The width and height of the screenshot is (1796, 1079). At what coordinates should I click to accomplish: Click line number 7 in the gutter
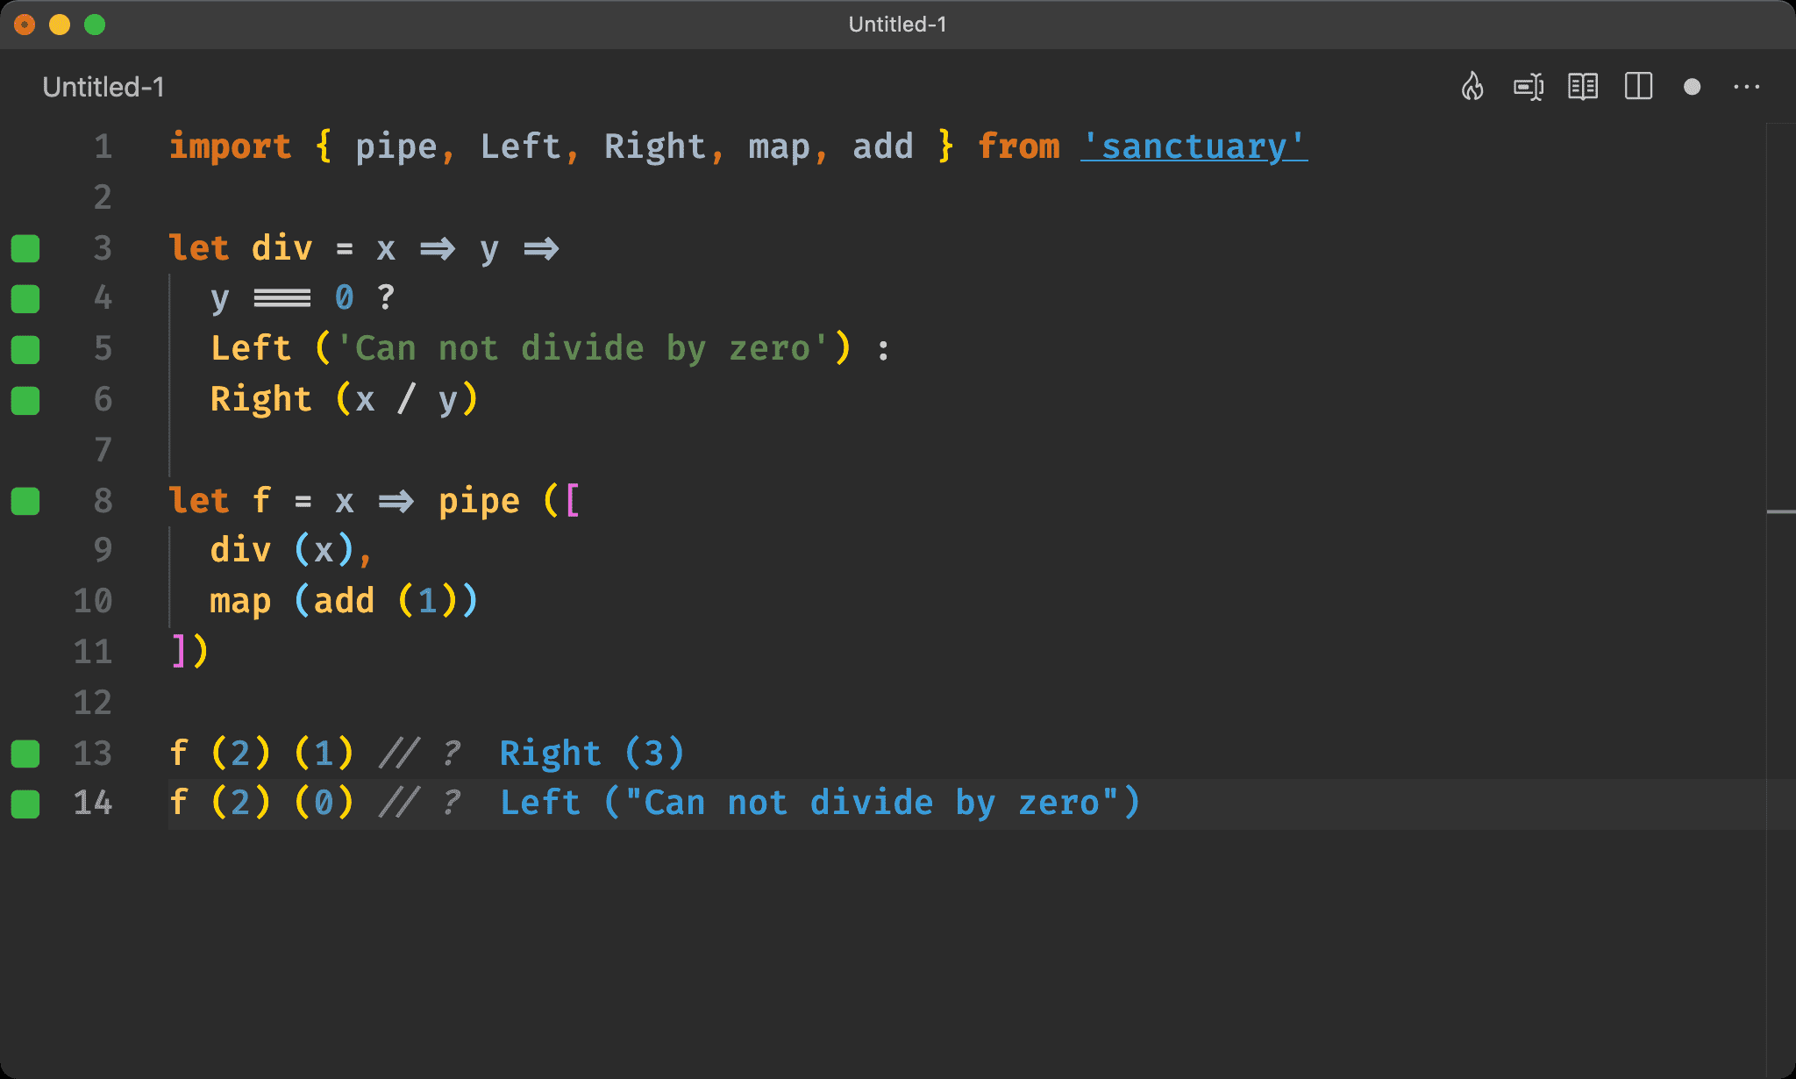click(x=103, y=450)
